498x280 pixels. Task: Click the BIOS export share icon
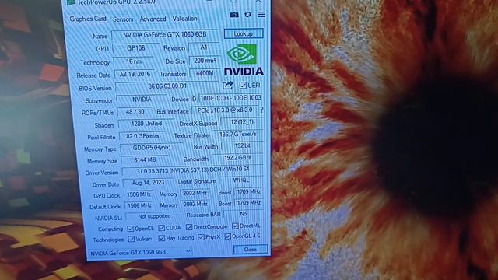click(x=228, y=85)
